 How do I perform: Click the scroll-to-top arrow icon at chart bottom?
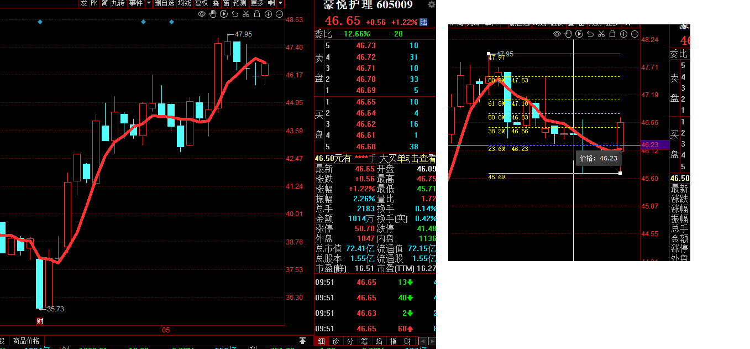pyautogui.click(x=302, y=341)
